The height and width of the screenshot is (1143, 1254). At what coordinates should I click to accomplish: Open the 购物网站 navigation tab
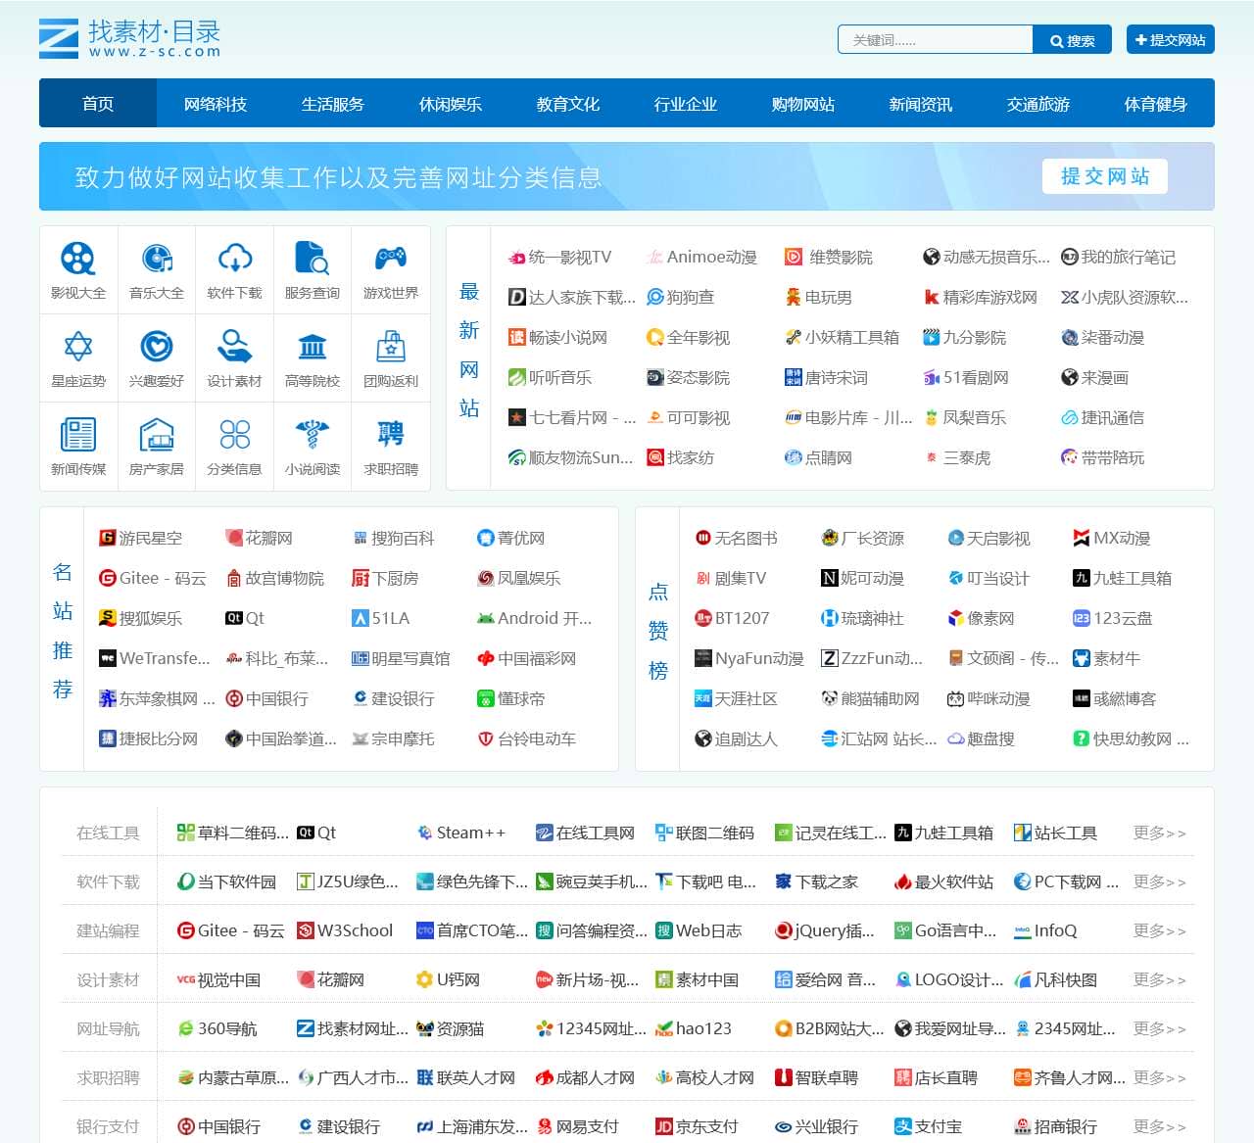[803, 104]
